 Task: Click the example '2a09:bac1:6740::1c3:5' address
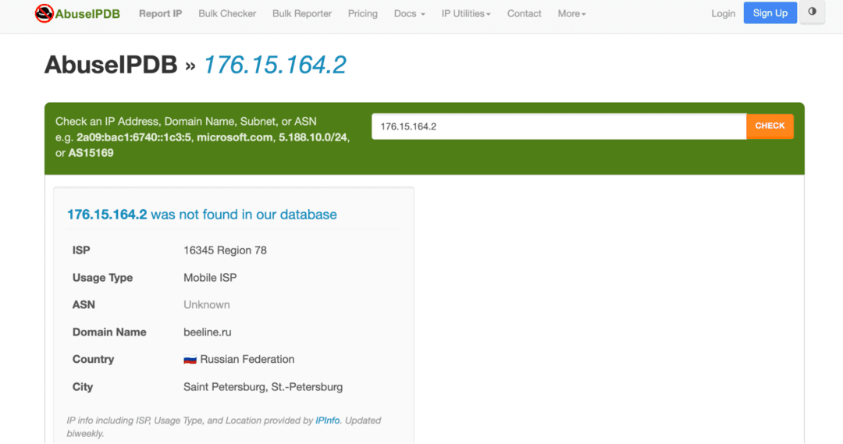point(134,137)
